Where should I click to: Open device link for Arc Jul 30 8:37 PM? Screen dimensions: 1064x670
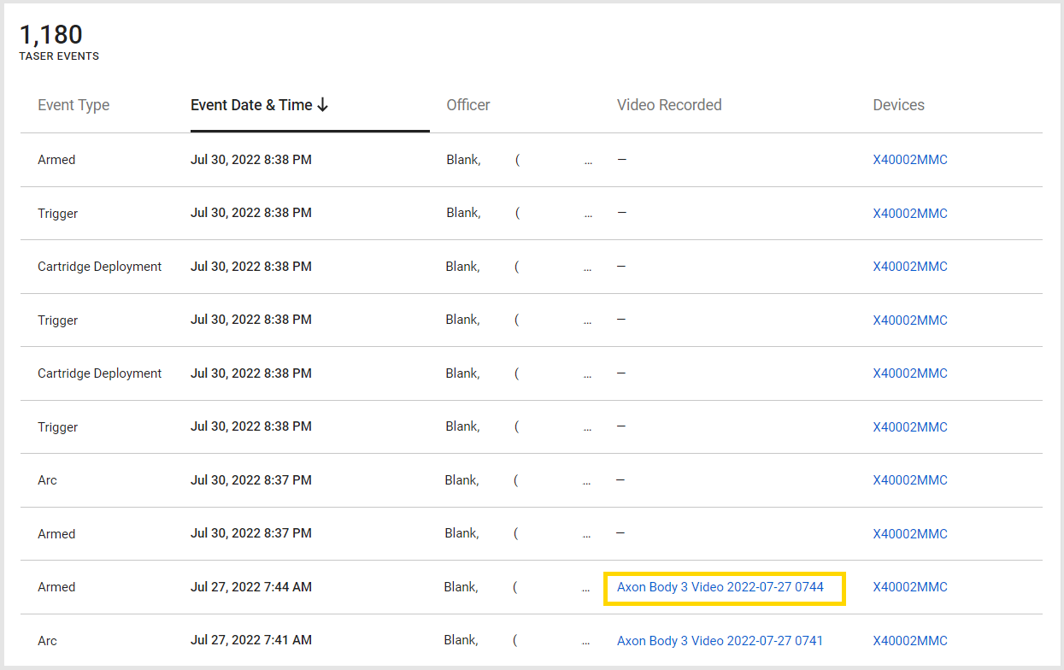pos(909,480)
